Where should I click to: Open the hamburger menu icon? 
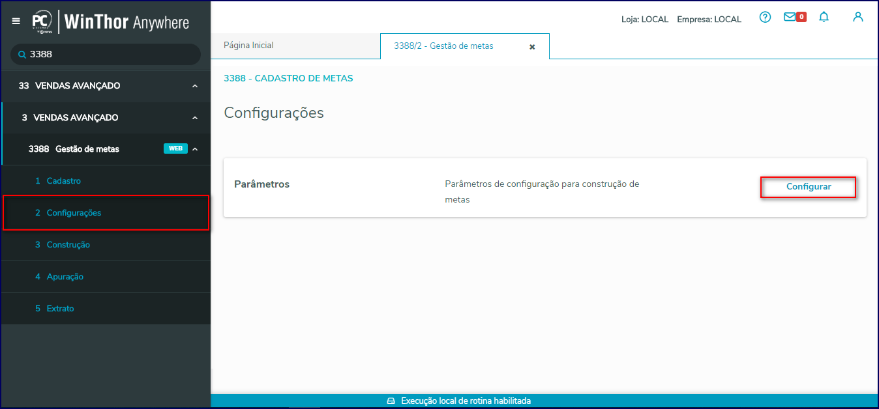coord(16,21)
